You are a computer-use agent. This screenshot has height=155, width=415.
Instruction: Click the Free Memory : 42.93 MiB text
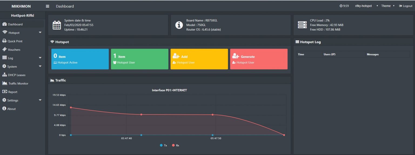[327, 25]
